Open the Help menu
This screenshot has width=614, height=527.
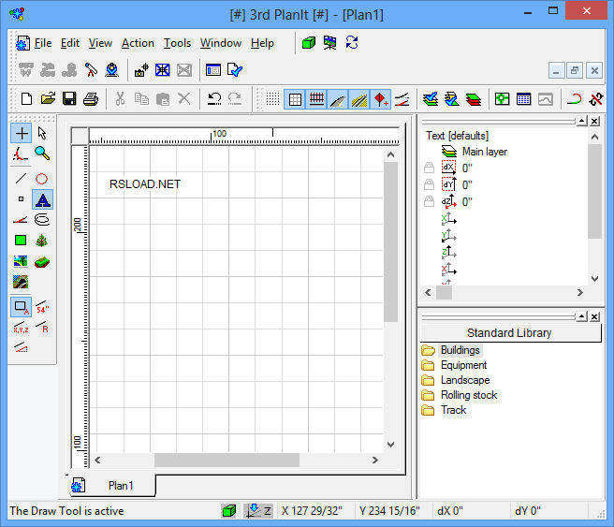click(x=262, y=43)
